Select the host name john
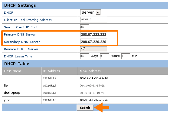 pyautogui.click(x=7, y=100)
